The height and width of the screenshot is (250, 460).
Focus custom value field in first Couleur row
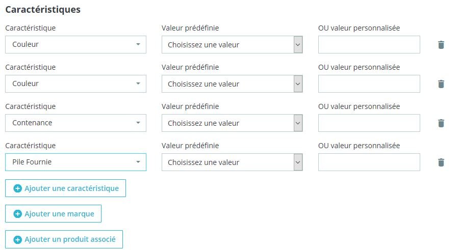369,45
